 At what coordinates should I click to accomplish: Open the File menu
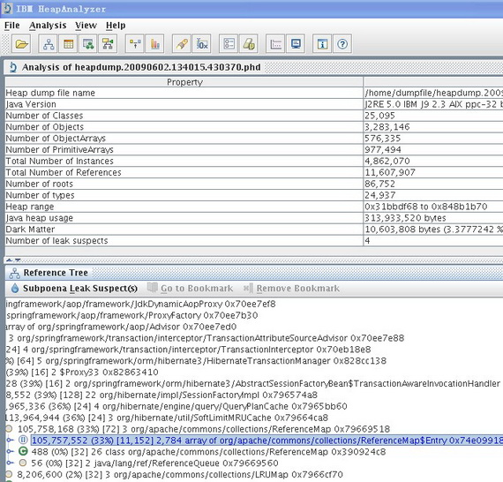click(x=12, y=25)
